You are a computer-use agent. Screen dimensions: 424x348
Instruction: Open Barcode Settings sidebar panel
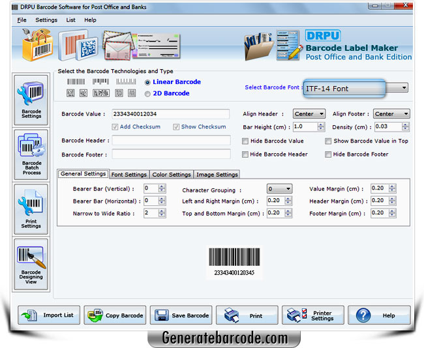31,100
